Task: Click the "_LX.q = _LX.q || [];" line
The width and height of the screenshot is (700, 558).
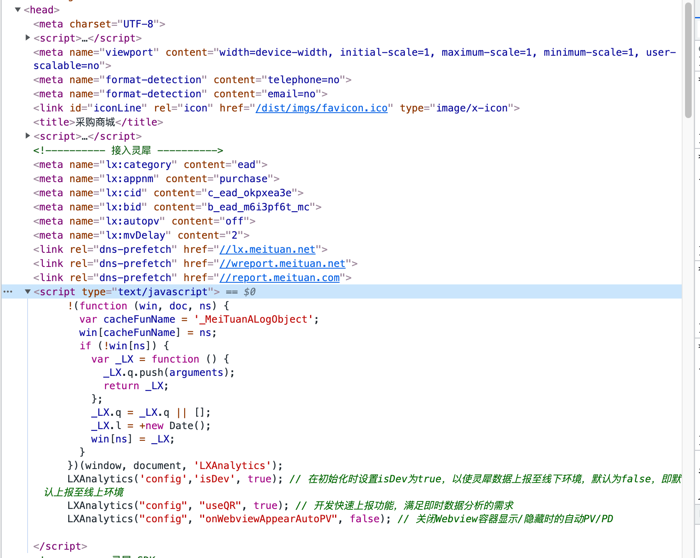Action: (151, 412)
